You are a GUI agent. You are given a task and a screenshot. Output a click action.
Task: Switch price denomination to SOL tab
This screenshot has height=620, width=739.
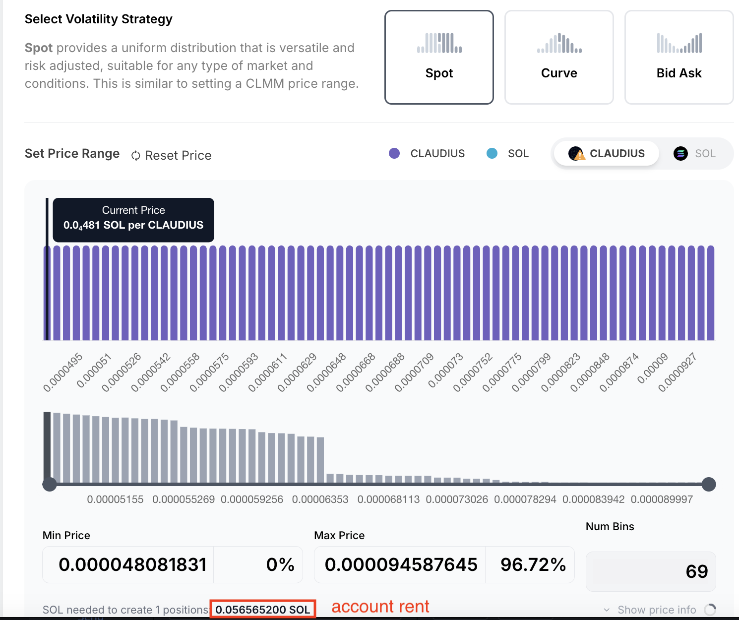tap(695, 154)
